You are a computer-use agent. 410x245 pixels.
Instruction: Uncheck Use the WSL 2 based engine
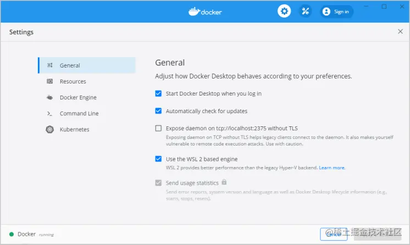point(158,159)
